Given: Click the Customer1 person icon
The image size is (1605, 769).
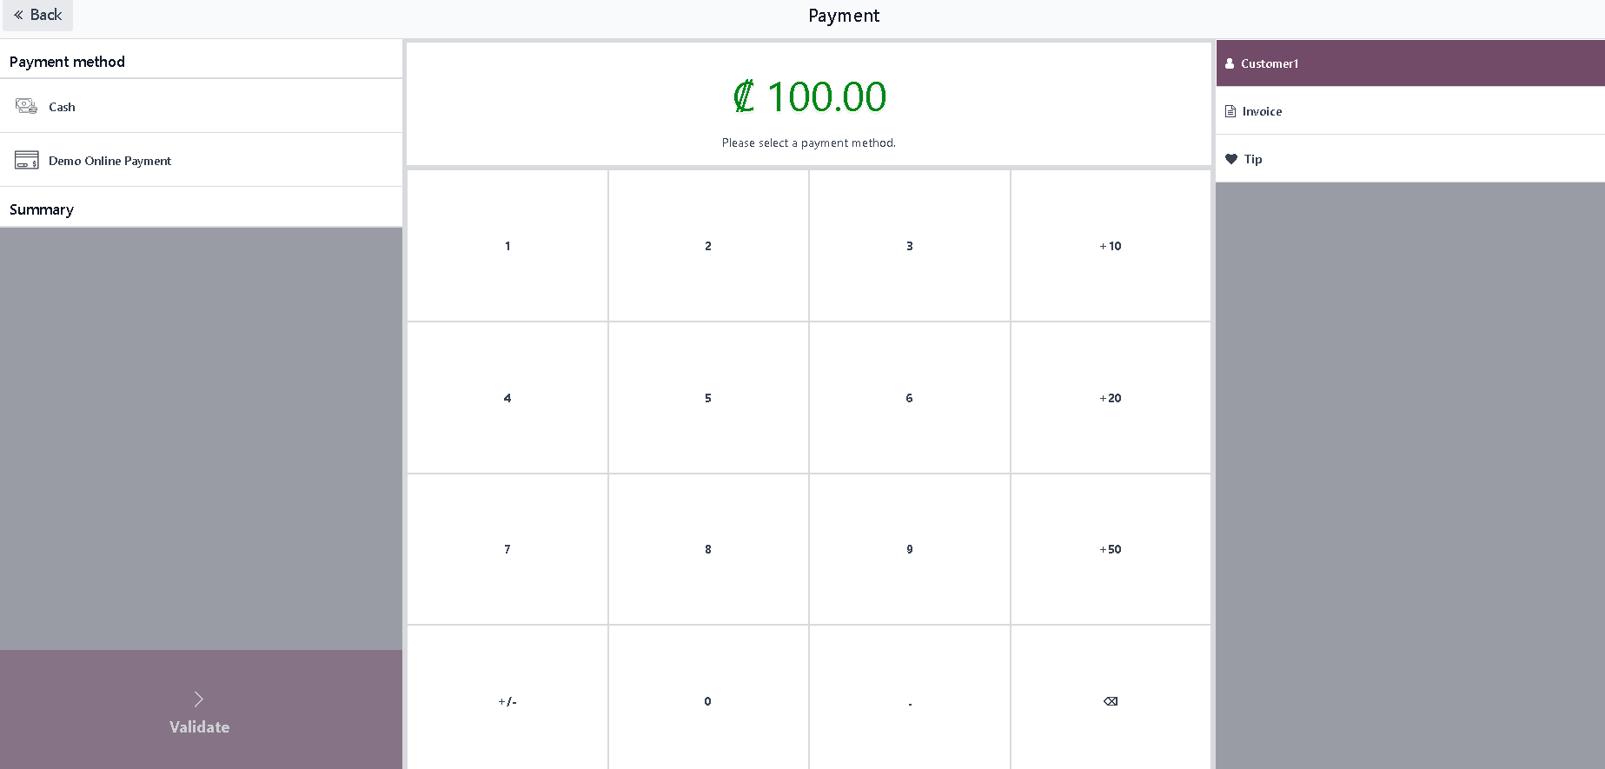Looking at the screenshot, I should point(1230,63).
